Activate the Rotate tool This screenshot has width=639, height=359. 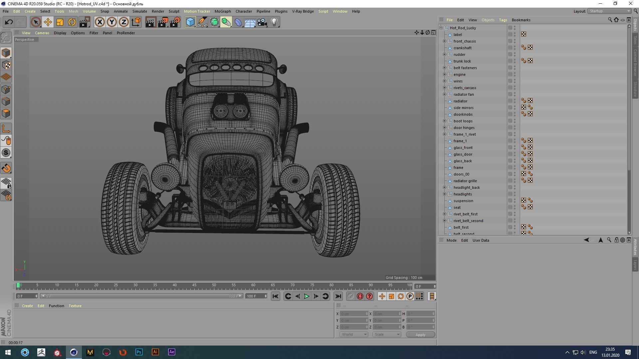click(x=72, y=22)
